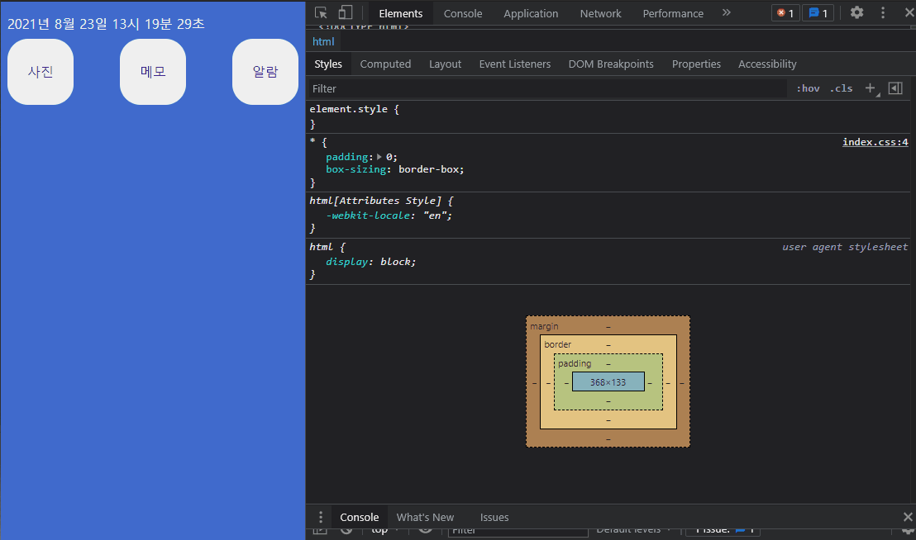Focus the Styles Filter input field
The image size is (916, 540).
548,88
